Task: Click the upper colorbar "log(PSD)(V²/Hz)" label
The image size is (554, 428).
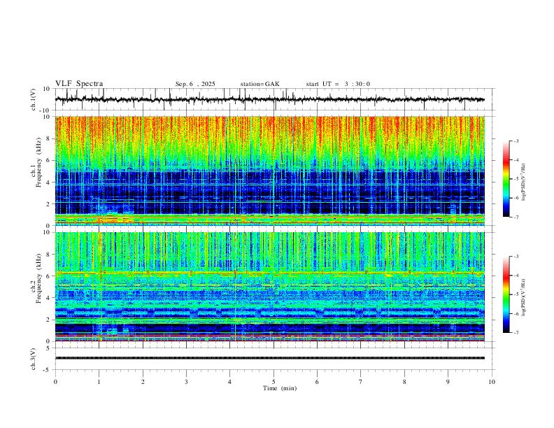Action: pyautogui.click(x=523, y=183)
